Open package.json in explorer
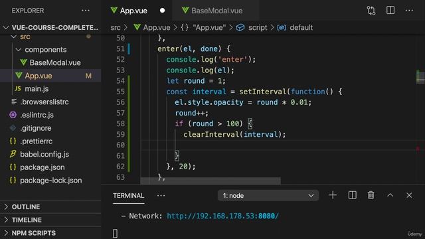 [x=50, y=167]
